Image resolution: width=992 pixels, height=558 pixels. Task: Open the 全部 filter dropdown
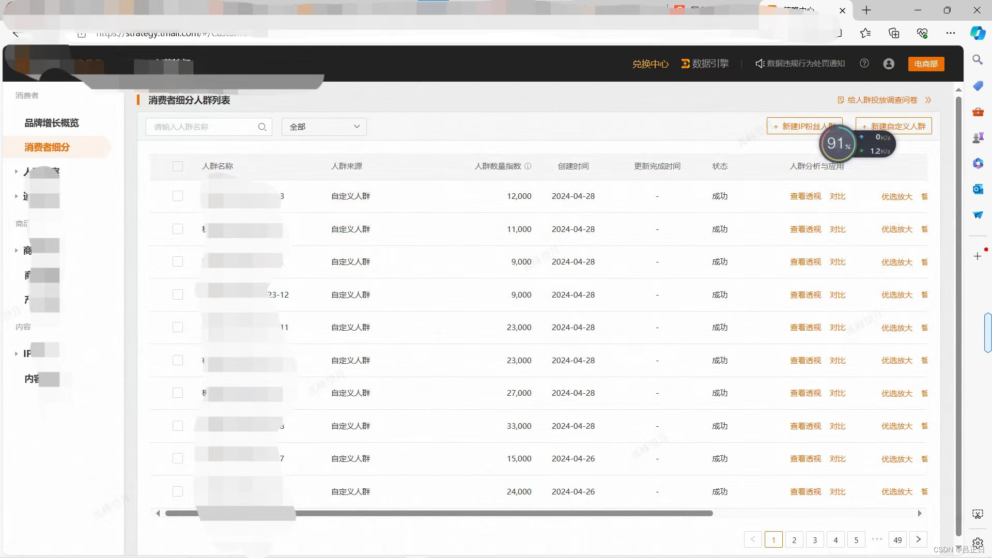[323, 127]
